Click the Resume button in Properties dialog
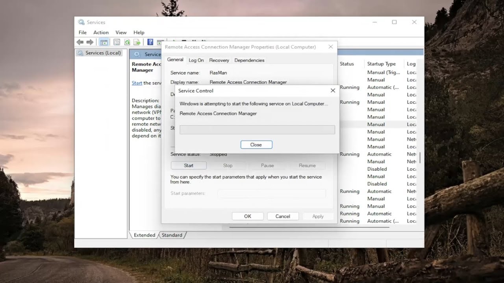 tap(307, 165)
